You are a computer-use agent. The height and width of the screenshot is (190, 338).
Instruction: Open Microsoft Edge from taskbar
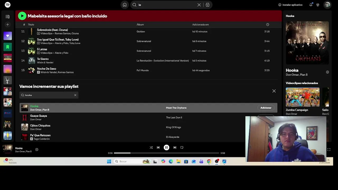click(171, 161)
